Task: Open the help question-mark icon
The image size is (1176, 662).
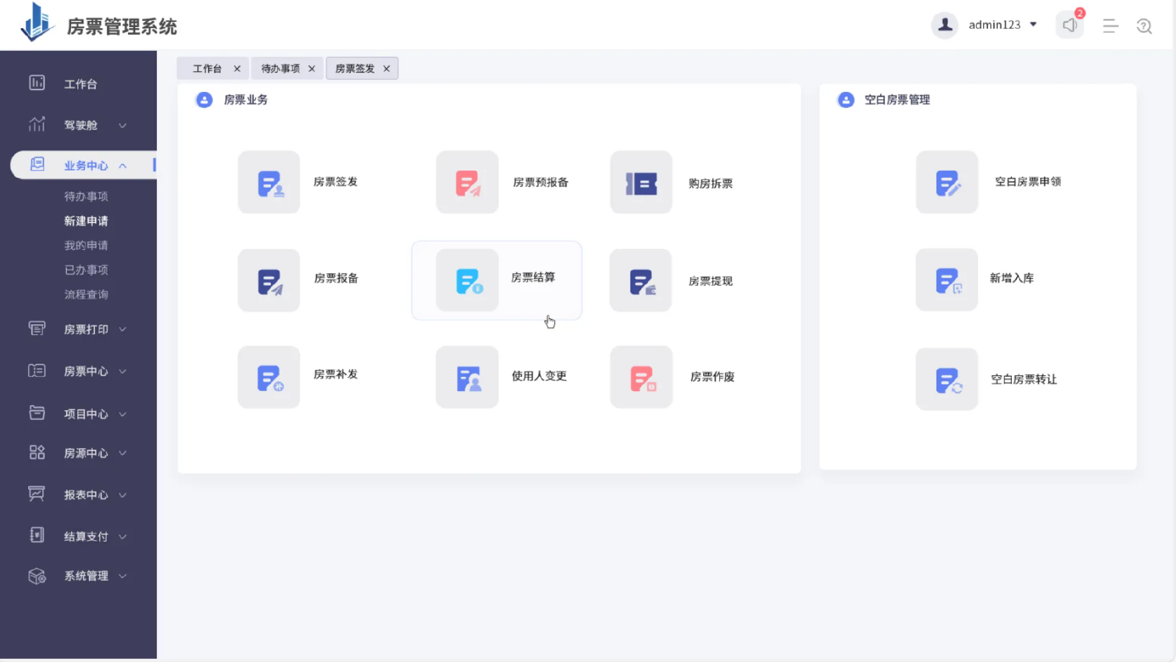Action: (1144, 26)
